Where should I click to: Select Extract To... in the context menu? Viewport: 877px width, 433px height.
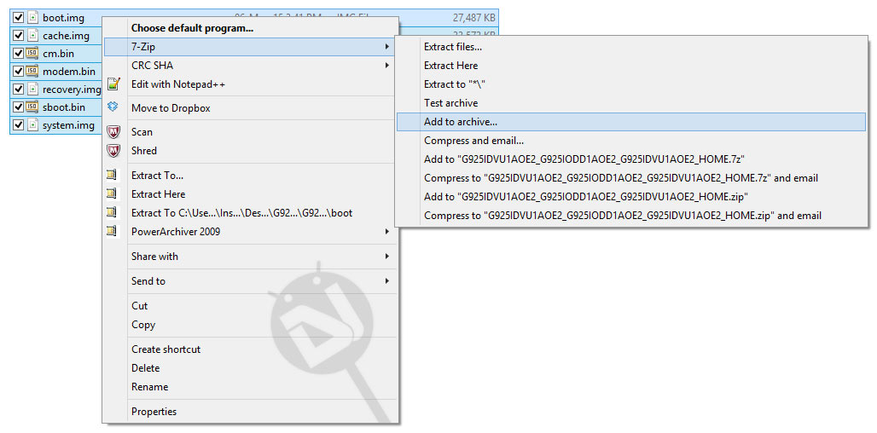(157, 176)
